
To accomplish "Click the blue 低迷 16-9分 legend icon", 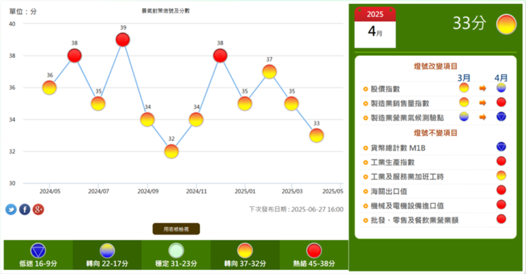I will [x=38, y=250].
